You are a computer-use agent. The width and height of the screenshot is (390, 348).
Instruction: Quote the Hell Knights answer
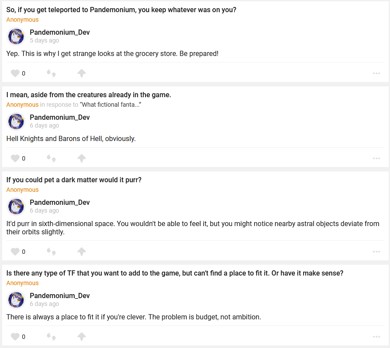click(x=51, y=158)
